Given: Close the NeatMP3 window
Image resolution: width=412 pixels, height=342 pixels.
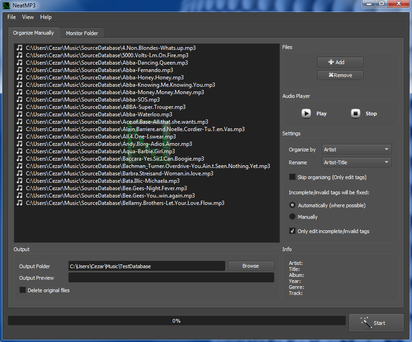Looking at the screenshot, I should [399, 4].
